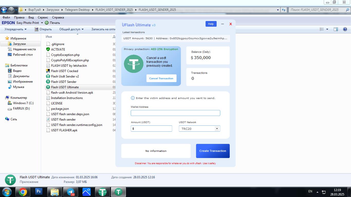The height and width of the screenshot is (197, 351).
Task: Open Недавние места in the sidebar
Action: tap(24, 49)
